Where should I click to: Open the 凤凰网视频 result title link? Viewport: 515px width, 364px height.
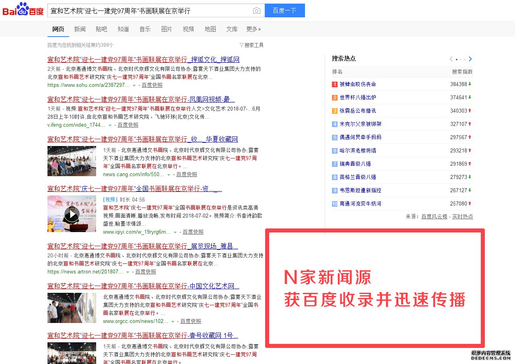(x=141, y=99)
